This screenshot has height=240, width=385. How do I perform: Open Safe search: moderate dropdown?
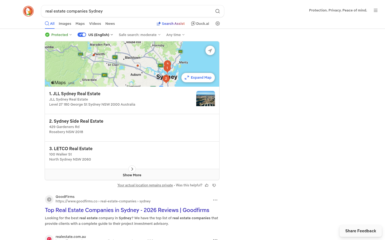[x=140, y=35]
